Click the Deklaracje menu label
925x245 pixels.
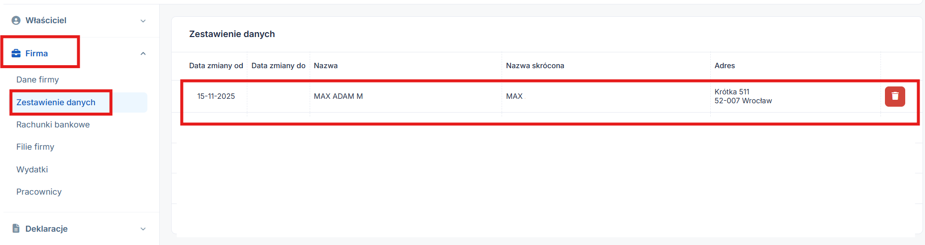click(x=46, y=229)
